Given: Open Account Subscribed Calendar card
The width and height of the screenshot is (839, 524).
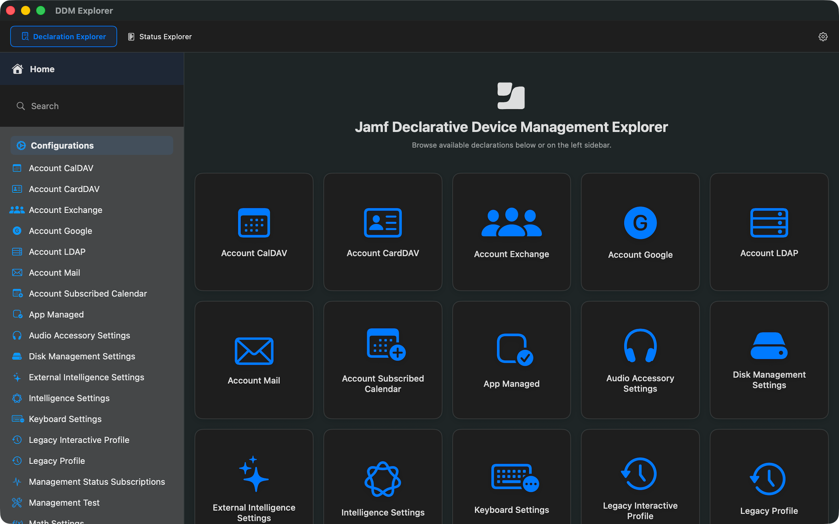Looking at the screenshot, I should click(x=383, y=360).
